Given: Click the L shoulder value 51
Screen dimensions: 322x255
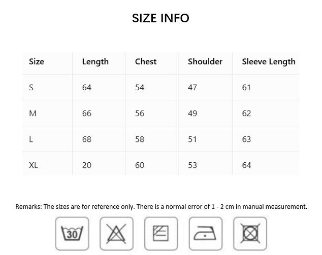Looking at the screenshot, I should click(x=192, y=139).
